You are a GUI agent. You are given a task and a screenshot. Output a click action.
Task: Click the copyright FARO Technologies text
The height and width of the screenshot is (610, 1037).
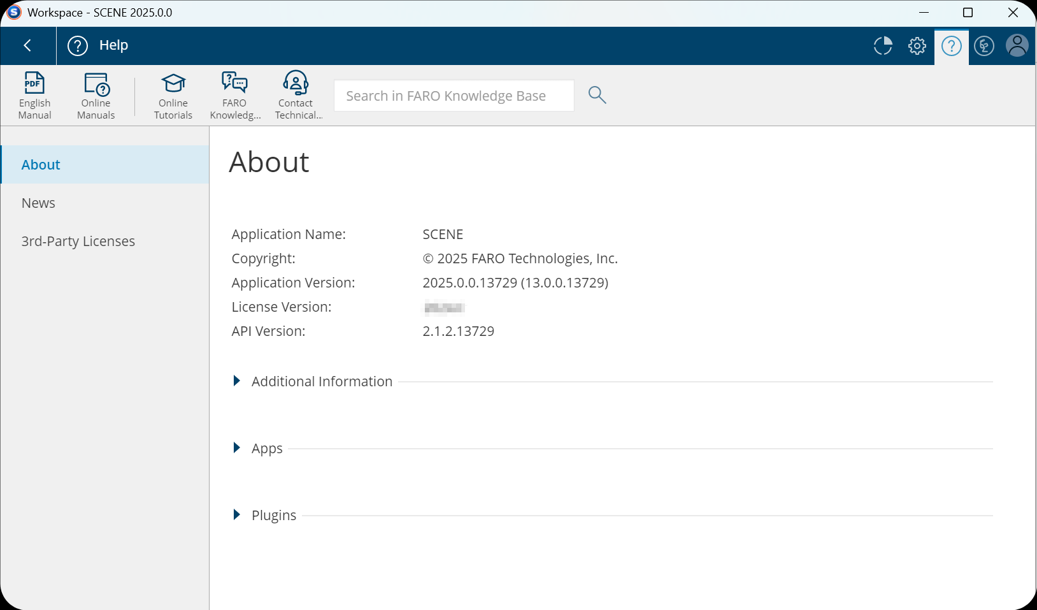(x=520, y=258)
